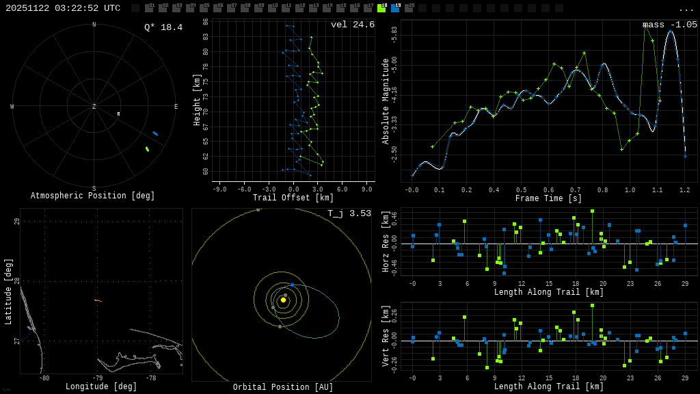
Task: Click the UTC timestamp at top left
Action: [63, 8]
